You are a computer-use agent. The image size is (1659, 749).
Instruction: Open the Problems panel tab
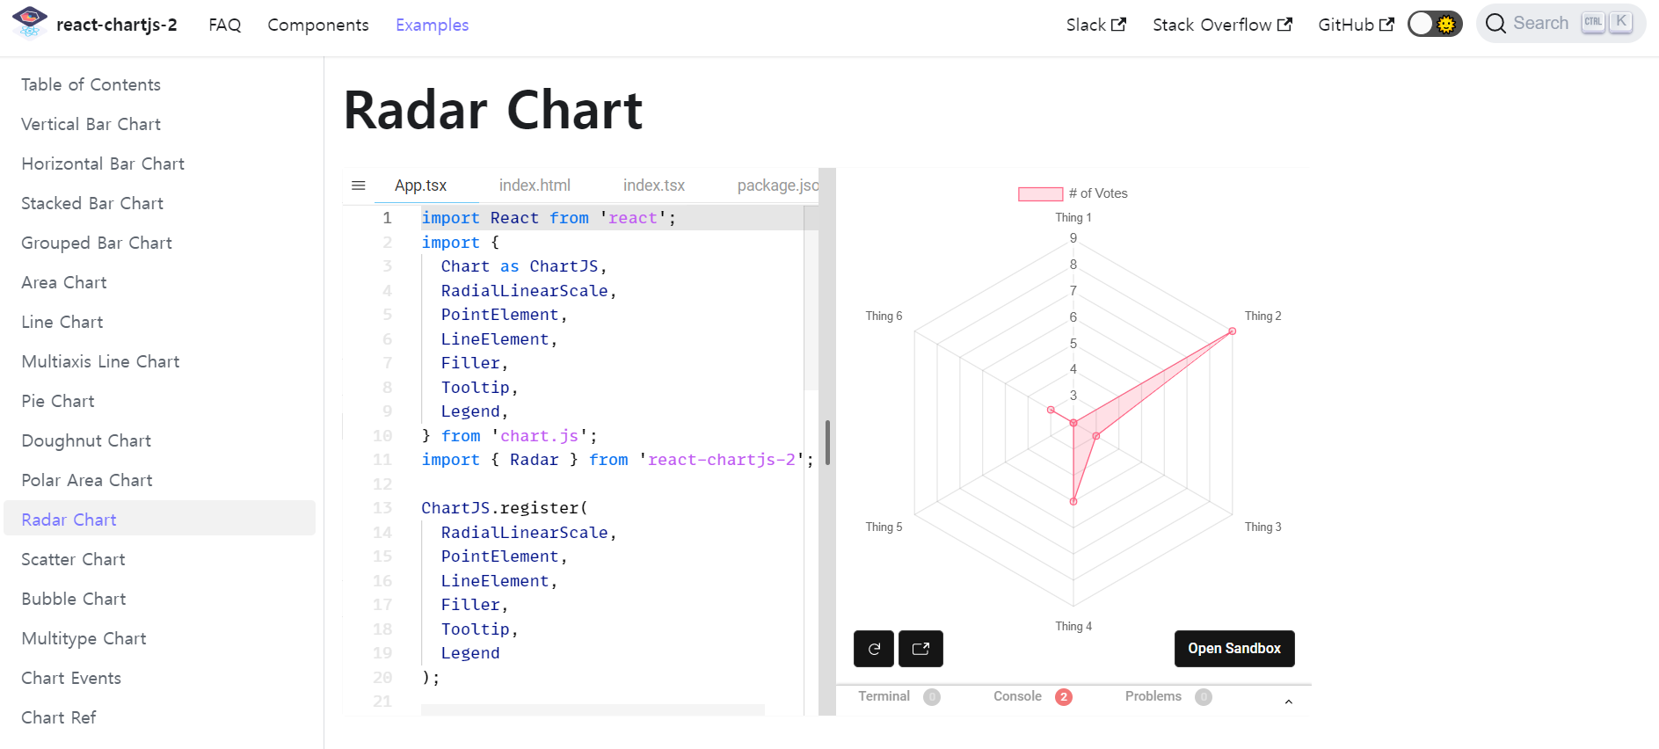pos(1153,696)
